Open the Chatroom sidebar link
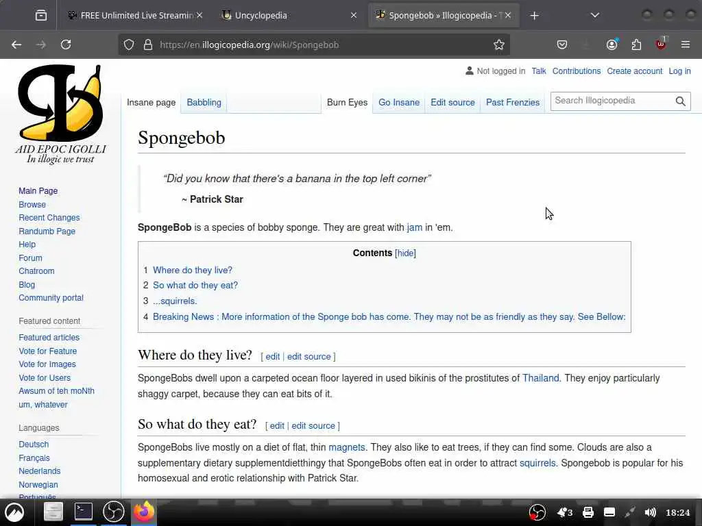 click(36, 271)
